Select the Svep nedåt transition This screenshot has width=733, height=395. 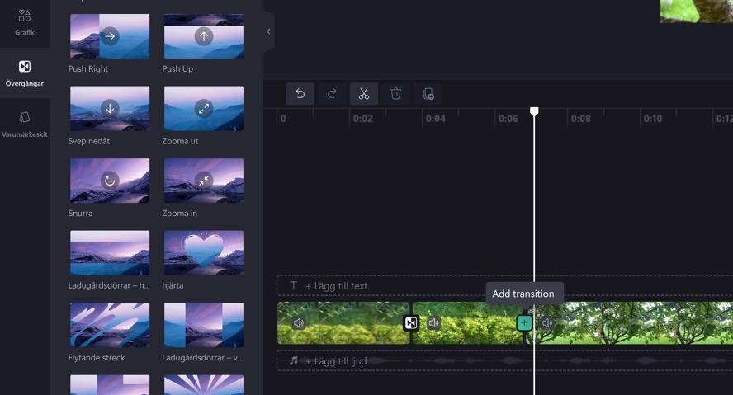[x=110, y=108]
